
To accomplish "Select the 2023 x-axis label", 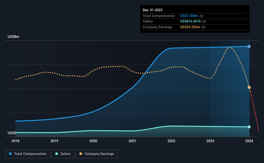I will pos(210,141).
